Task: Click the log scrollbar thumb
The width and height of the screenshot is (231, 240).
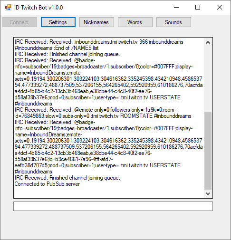Action: pyautogui.click(x=208, y=151)
